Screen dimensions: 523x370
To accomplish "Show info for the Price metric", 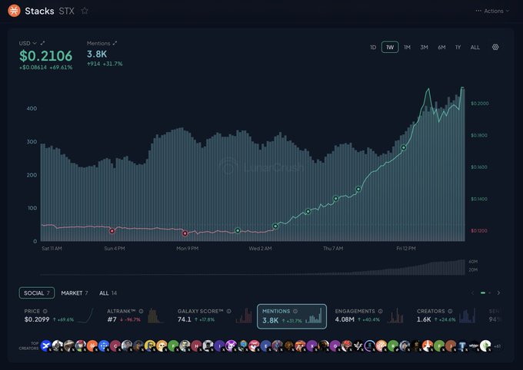I will (x=45, y=311).
